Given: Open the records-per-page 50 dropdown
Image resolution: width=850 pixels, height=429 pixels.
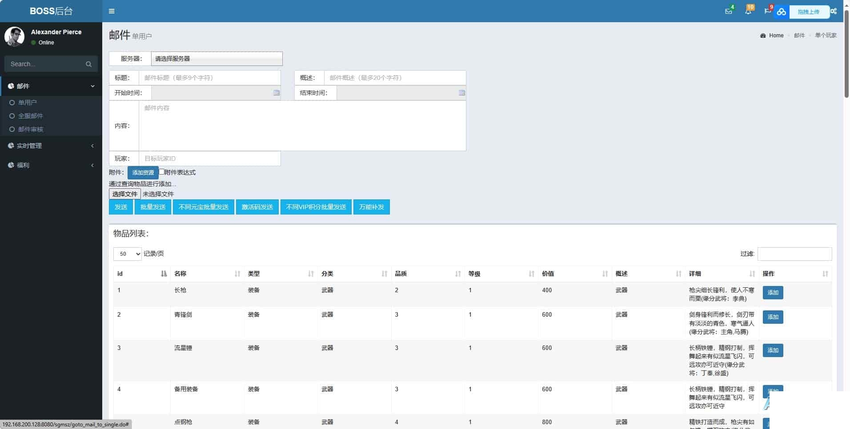Looking at the screenshot, I should [x=128, y=254].
